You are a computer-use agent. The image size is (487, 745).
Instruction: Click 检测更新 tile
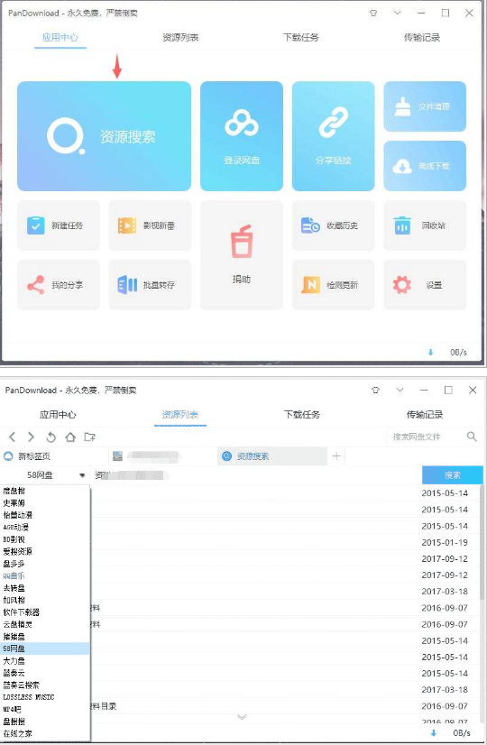tap(333, 285)
